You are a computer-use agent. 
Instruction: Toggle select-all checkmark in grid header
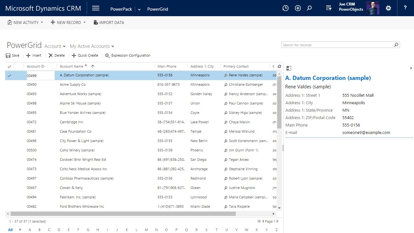click(x=9, y=66)
